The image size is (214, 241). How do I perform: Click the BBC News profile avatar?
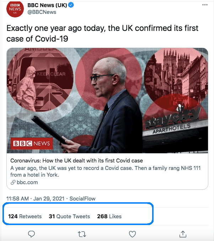click(x=15, y=9)
